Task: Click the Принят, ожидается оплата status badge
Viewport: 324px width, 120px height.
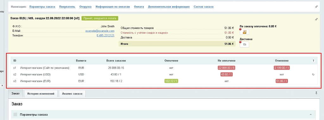Action: point(100,18)
